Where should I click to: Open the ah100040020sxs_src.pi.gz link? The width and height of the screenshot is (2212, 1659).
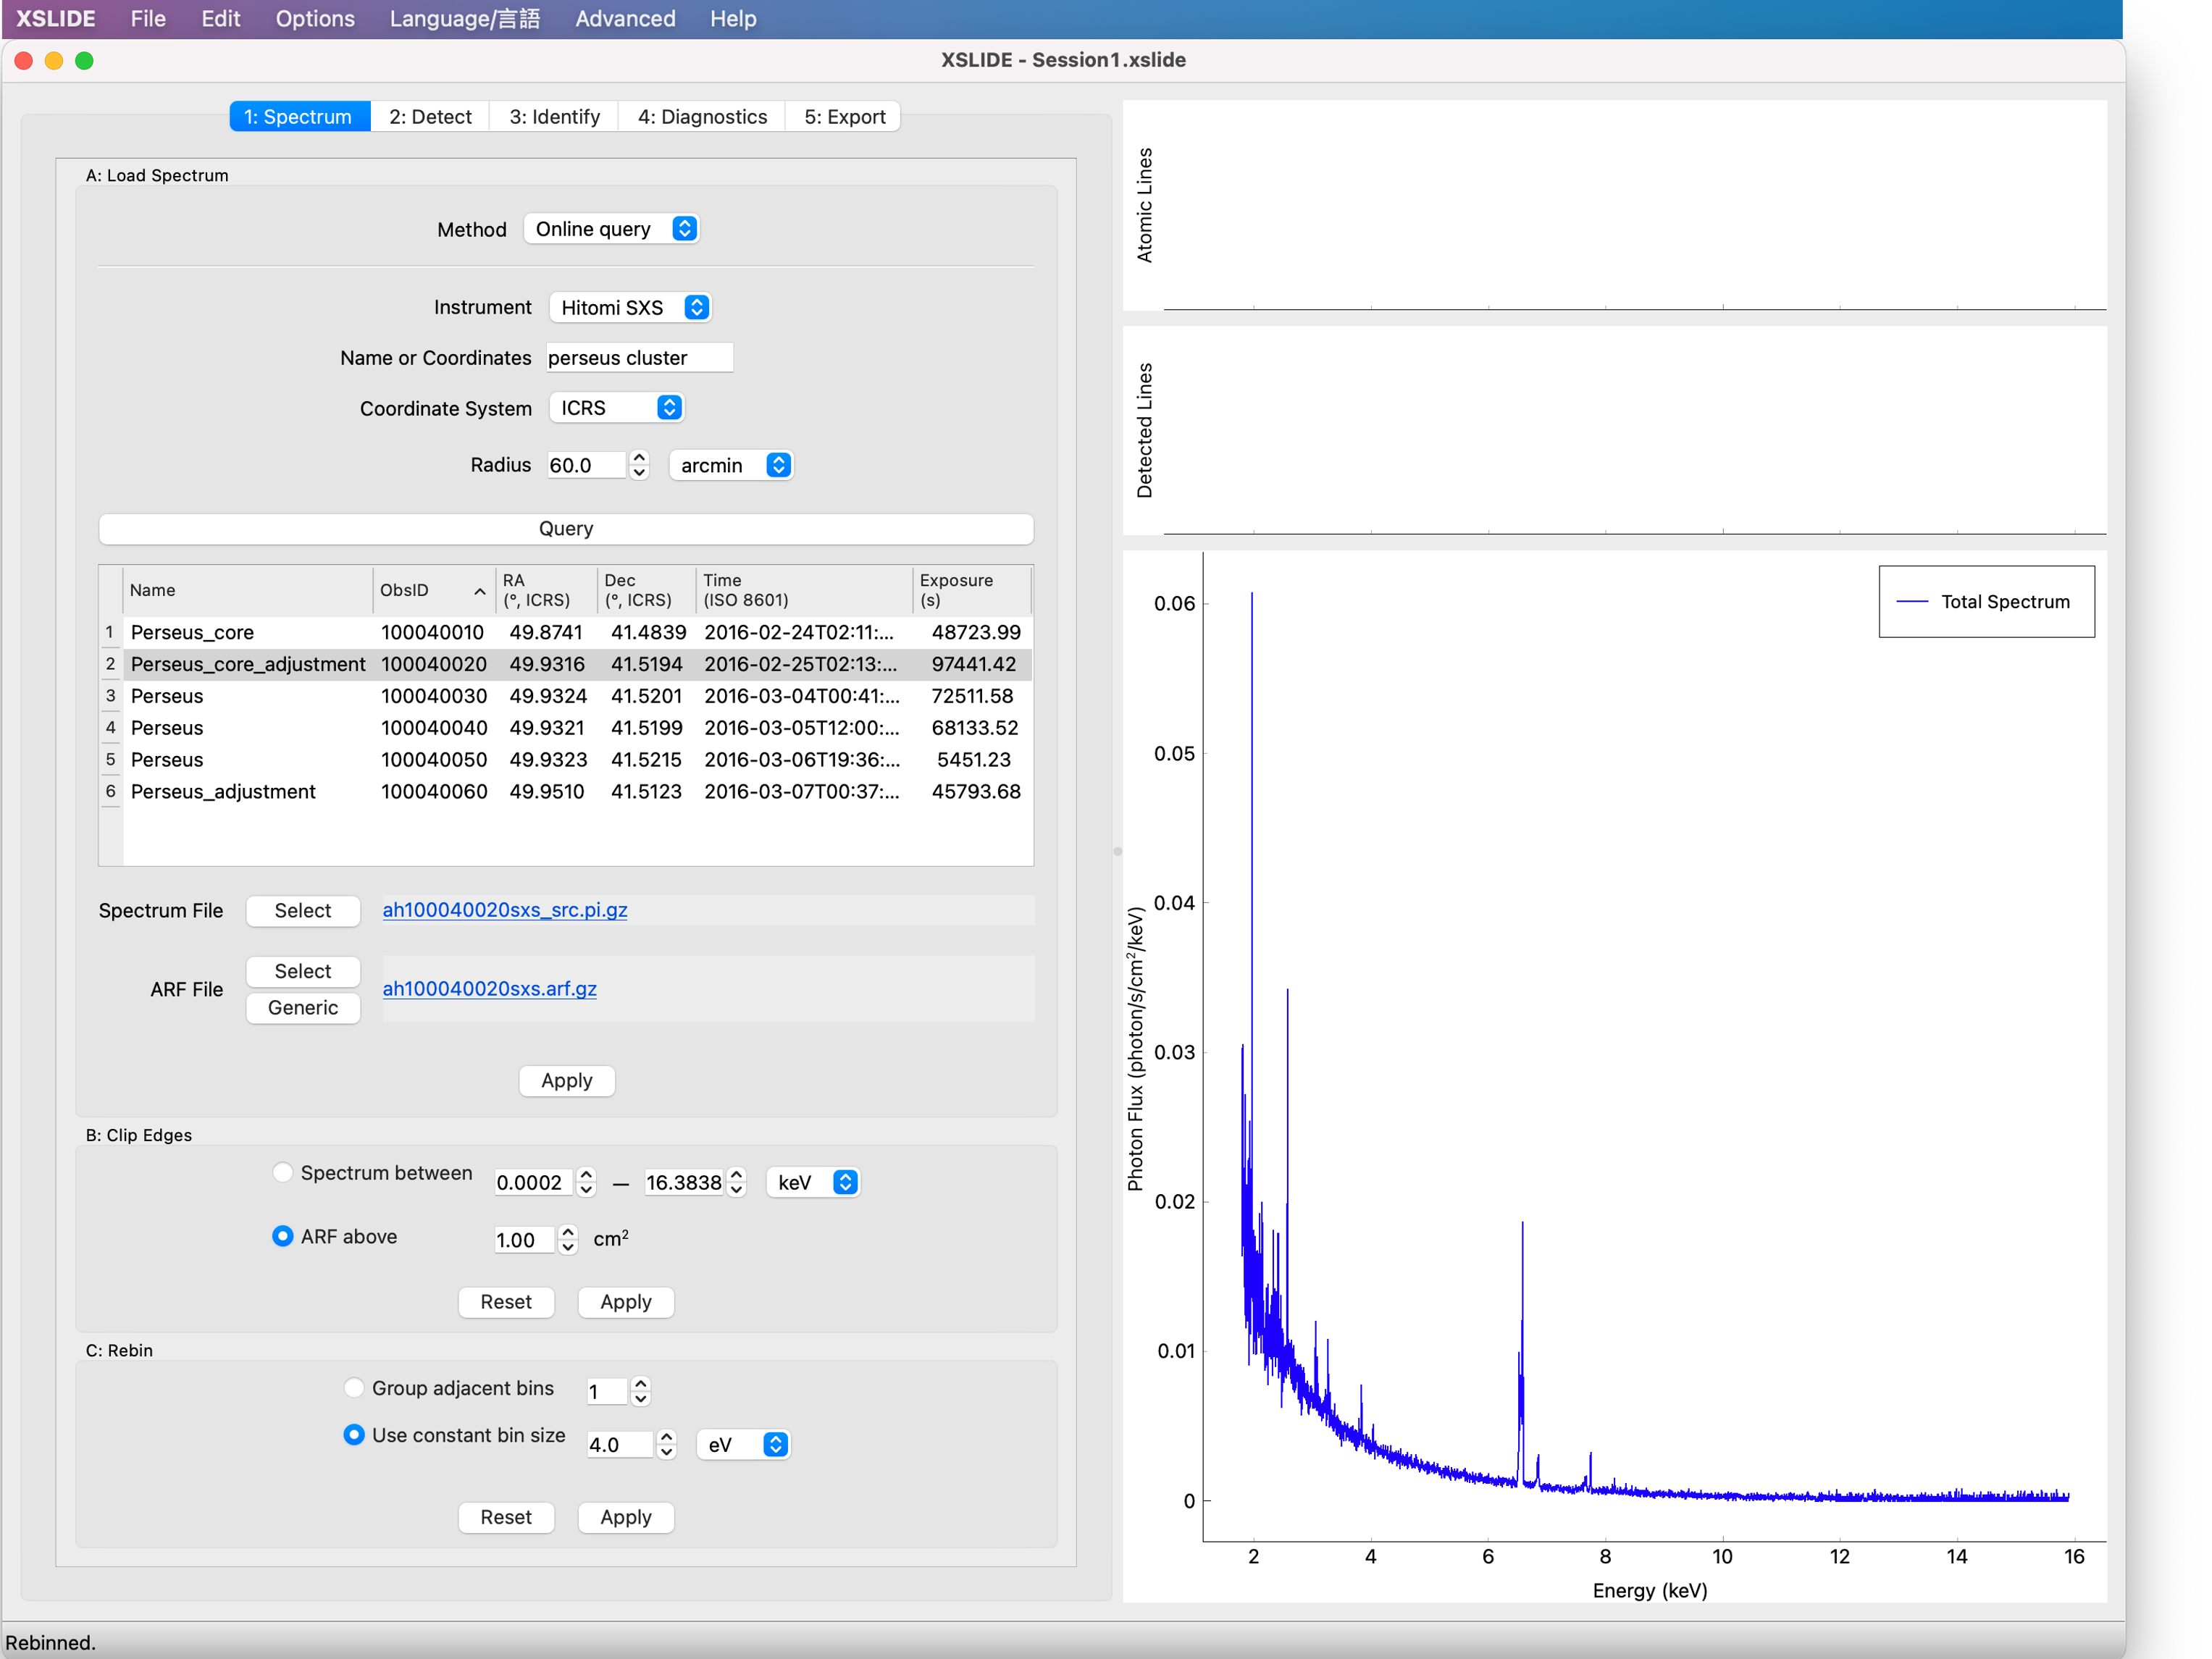[505, 910]
